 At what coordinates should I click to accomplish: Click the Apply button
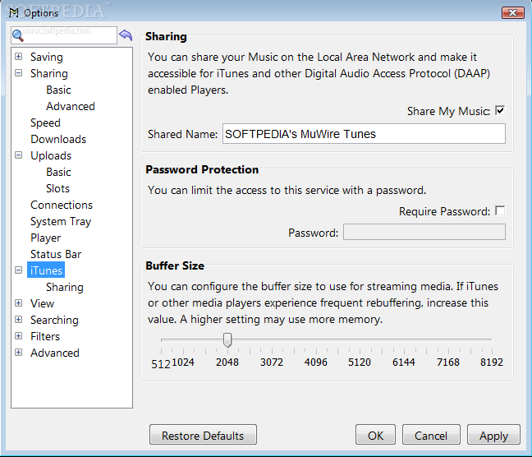coord(493,435)
